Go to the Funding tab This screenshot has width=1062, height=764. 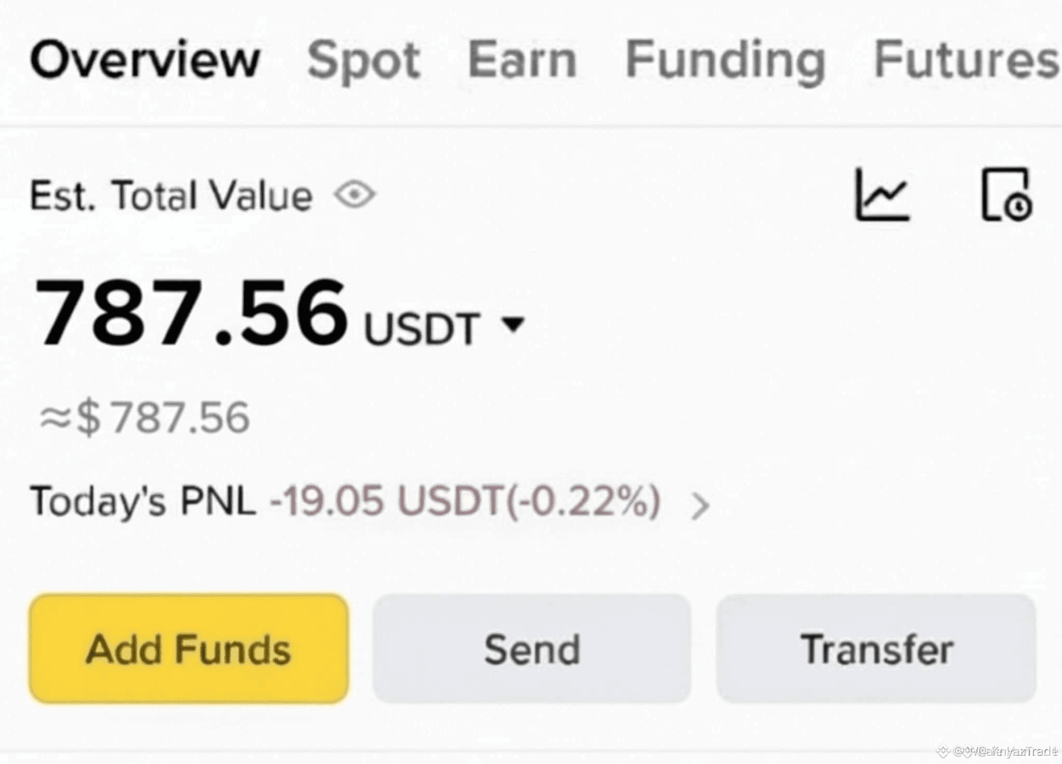725,61
